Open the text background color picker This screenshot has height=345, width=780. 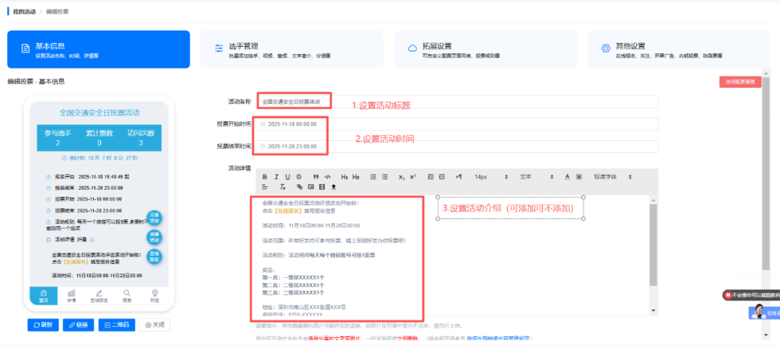[578, 177]
